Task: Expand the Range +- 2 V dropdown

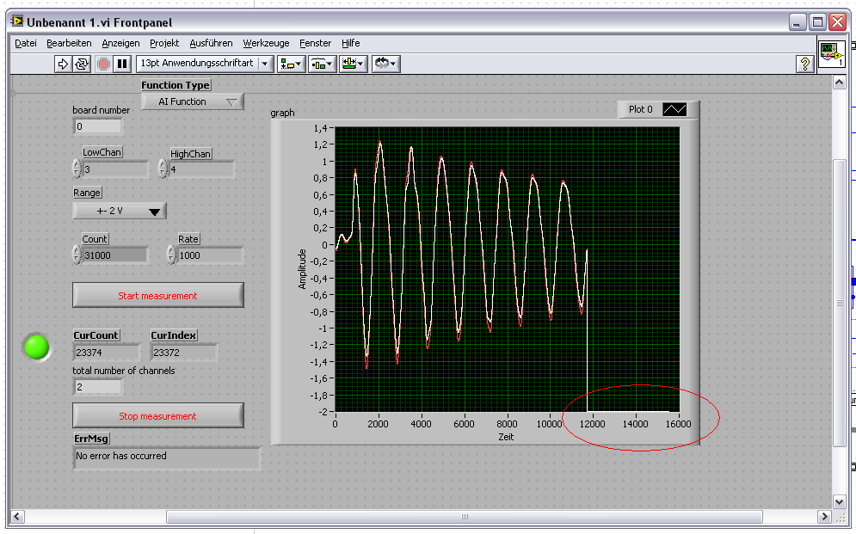Action: [120, 211]
